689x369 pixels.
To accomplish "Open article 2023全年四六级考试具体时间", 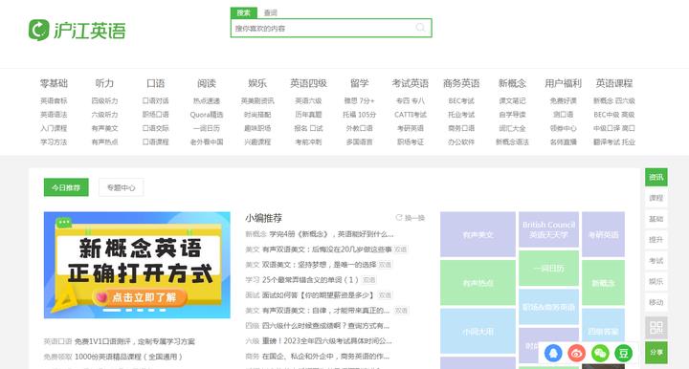I will pos(327,340).
